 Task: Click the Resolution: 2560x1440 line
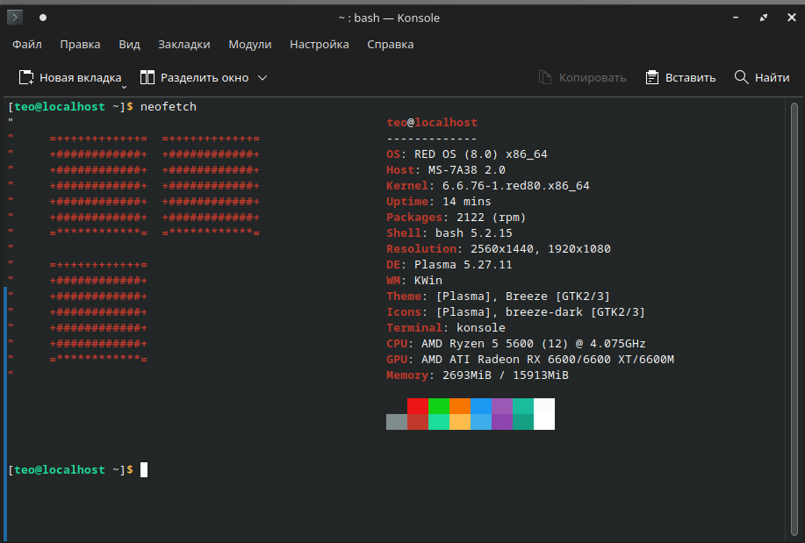click(499, 249)
